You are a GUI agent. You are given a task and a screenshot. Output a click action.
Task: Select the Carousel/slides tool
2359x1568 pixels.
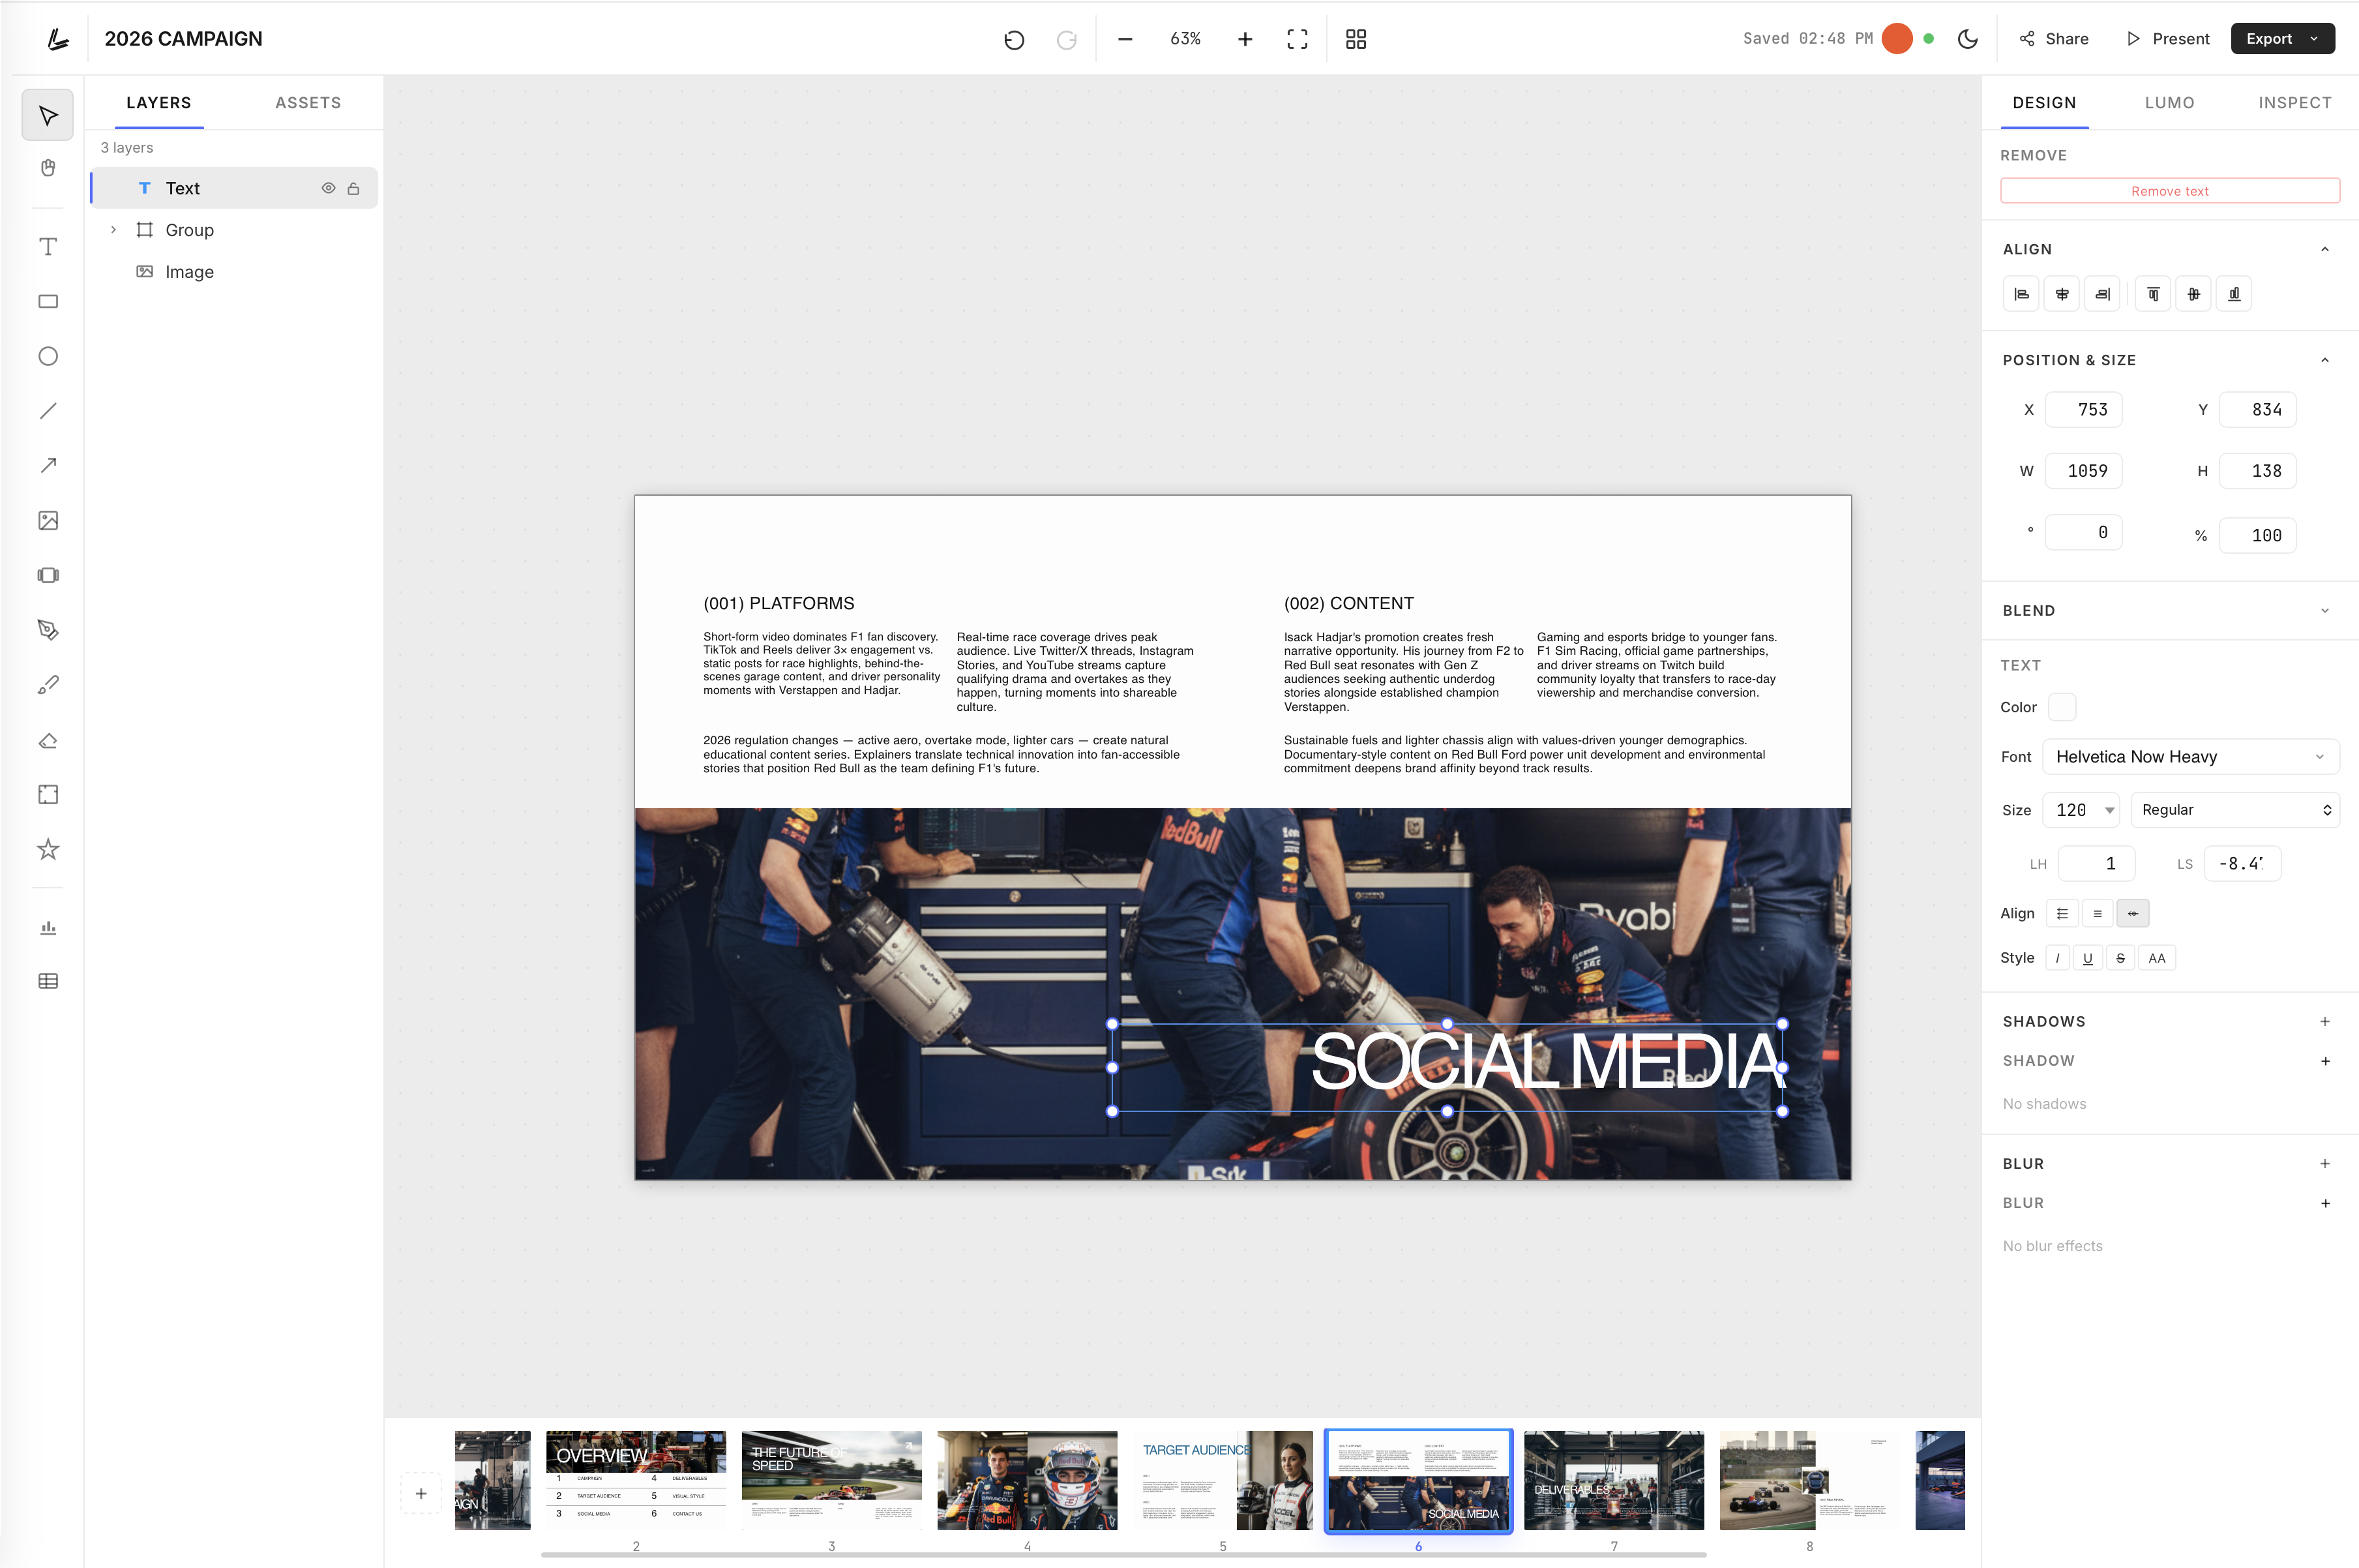tap(48, 575)
